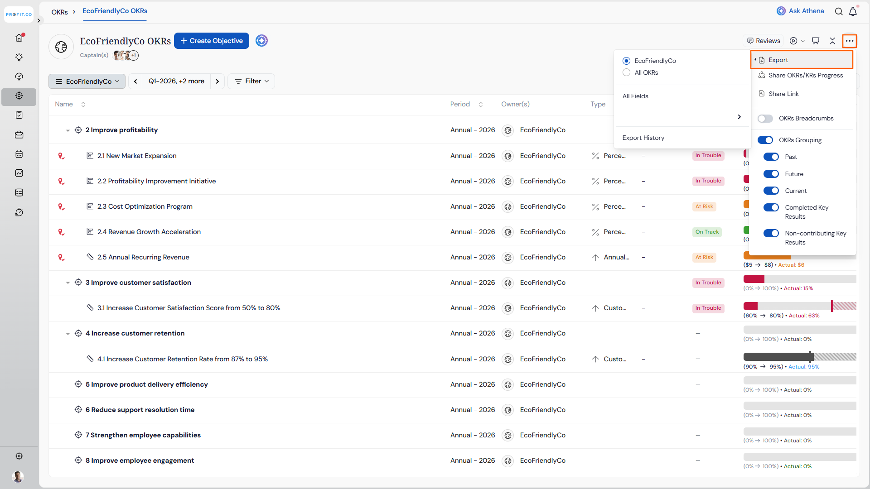Select the All OKRs radio button
The width and height of the screenshot is (870, 489).
pyautogui.click(x=626, y=72)
